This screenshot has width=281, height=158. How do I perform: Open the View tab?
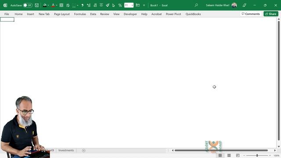tap(116, 14)
